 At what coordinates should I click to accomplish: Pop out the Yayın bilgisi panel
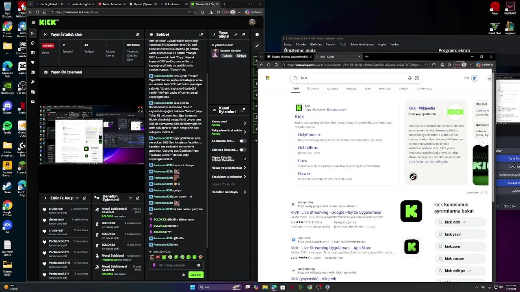(x=243, y=34)
